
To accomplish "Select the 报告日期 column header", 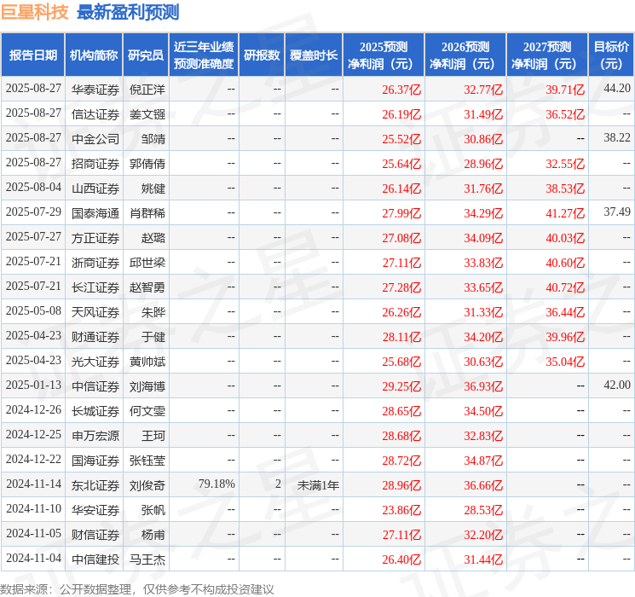I will pos(32,55).
